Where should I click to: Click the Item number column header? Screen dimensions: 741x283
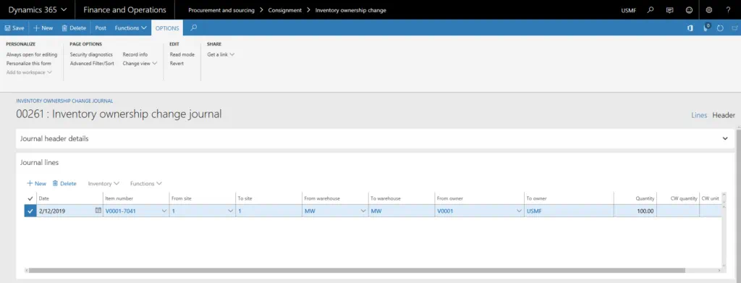[x=119, y=198]
